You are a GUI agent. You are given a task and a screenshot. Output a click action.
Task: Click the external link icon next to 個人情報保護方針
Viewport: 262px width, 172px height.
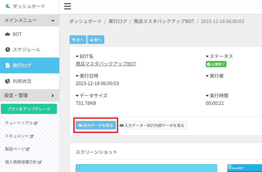click(x=40, y=162)
